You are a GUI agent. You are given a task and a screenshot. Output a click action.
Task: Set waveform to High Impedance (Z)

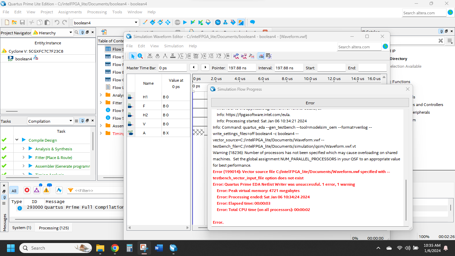click(x=173, y=56)
